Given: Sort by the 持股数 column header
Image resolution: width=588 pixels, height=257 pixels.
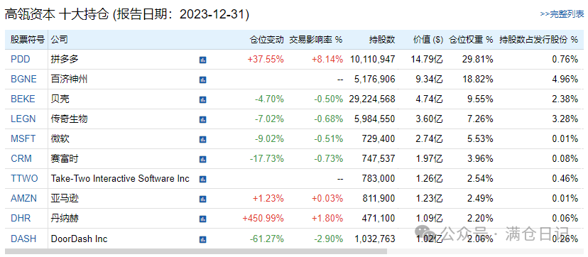Looking at the screenshot, I should tap(382, 40).
